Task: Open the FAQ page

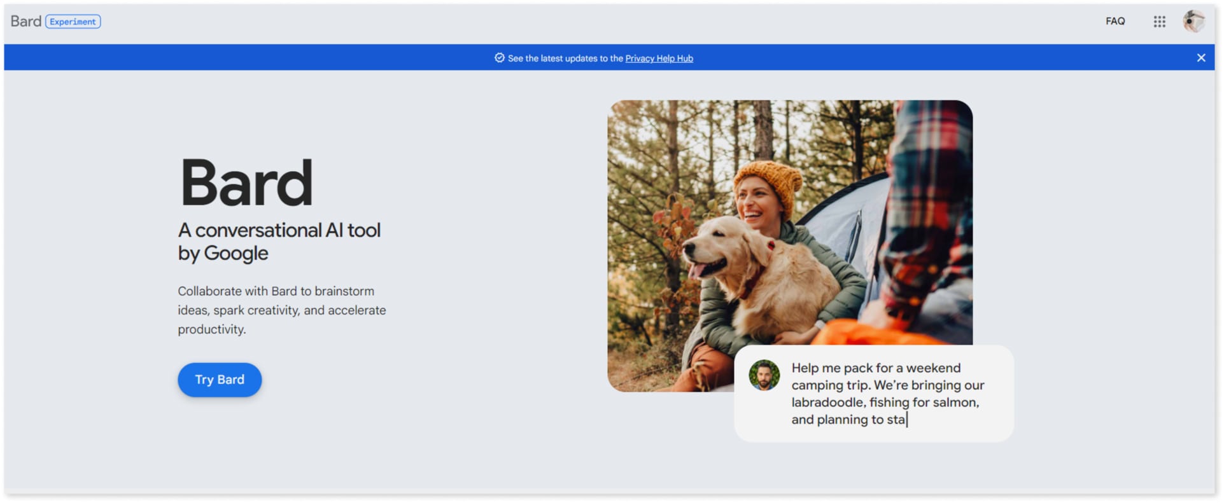Action: pos(1115,21)
